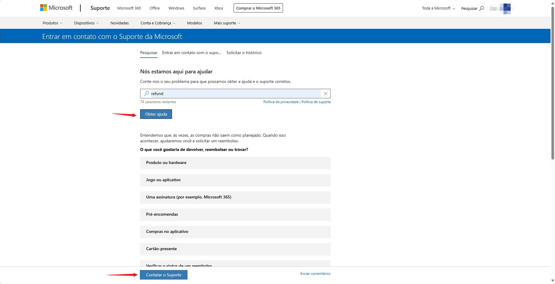Image resolution: width=555 pixels, height=284 pixels.
Task: Clear the search field with the X icon
Action: 326,93
